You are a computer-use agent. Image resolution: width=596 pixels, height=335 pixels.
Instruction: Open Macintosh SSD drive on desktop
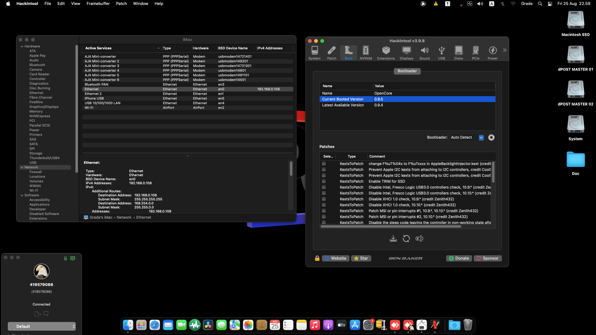click(x=576, y=24)
